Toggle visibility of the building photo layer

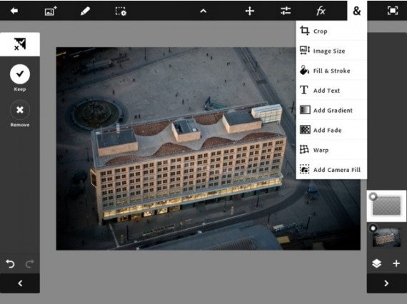(373, 228)
